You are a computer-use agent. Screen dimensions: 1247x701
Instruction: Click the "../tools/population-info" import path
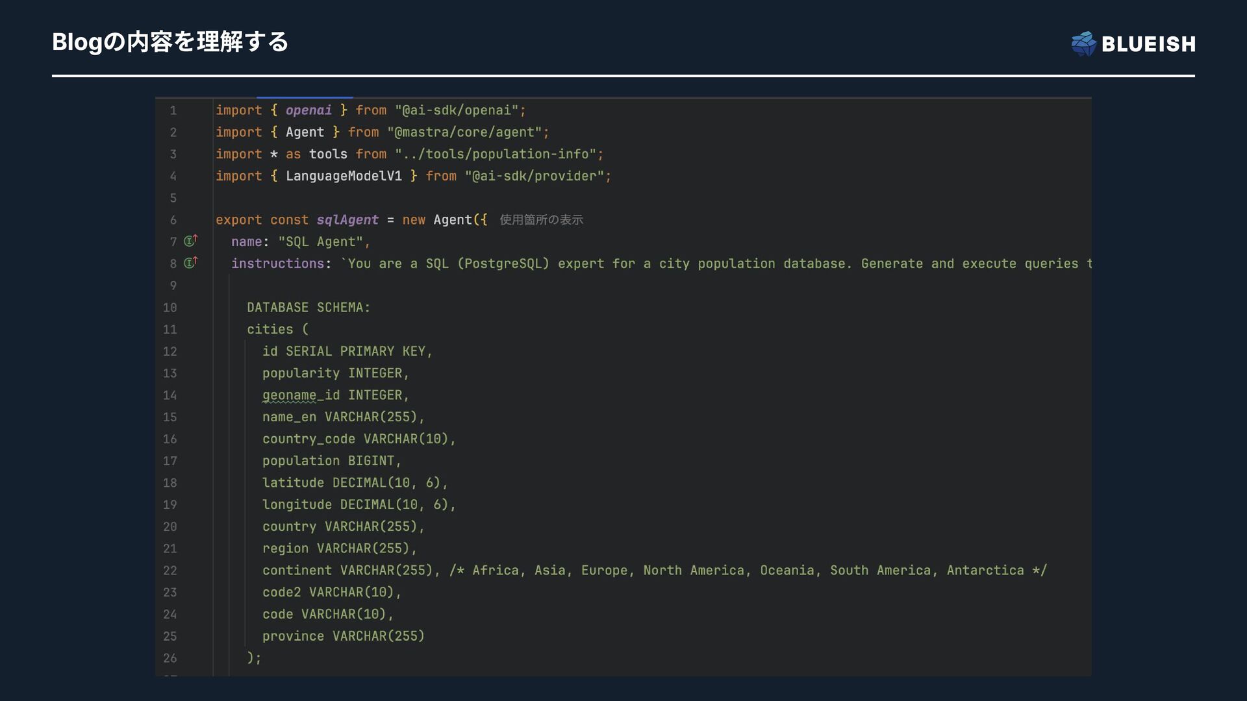pyautogui.click(x=495, y=154)
